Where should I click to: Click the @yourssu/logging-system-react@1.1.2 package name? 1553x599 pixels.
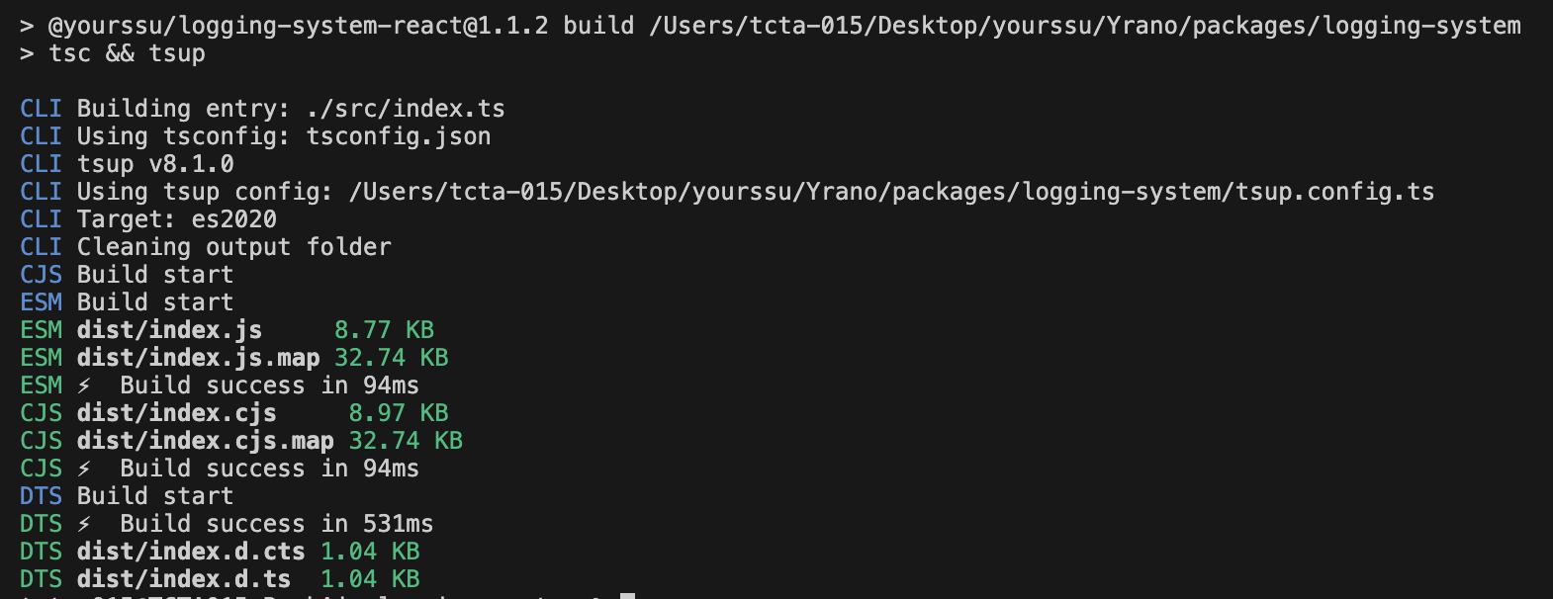click(x=298, y=26)
